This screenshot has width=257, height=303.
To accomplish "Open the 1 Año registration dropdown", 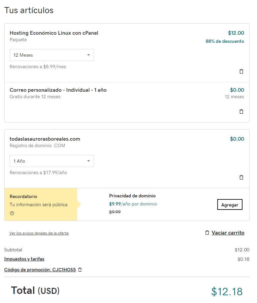I will (52, 161).
